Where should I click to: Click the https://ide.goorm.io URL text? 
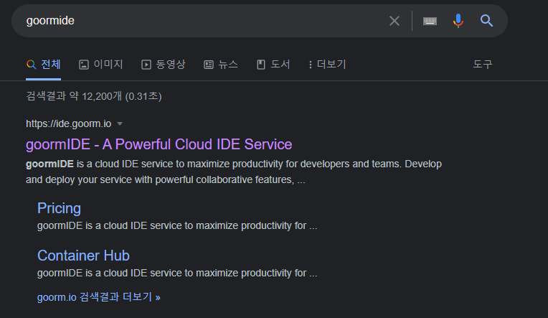point(69,124)
